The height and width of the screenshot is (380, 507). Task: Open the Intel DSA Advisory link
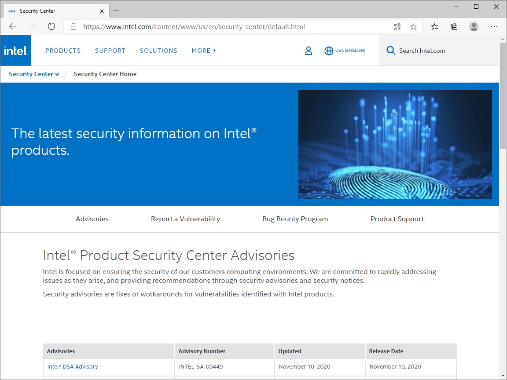pos(72,366)
